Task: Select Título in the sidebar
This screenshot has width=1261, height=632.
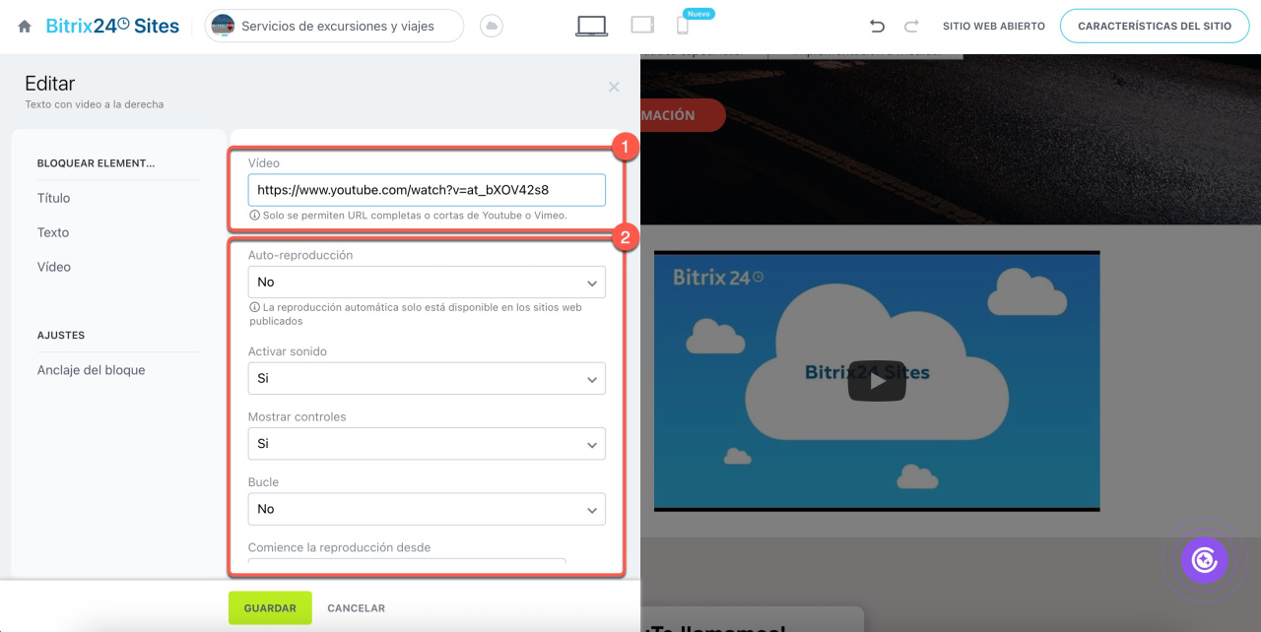Action: pyautogui.click(x=54, y=198)
